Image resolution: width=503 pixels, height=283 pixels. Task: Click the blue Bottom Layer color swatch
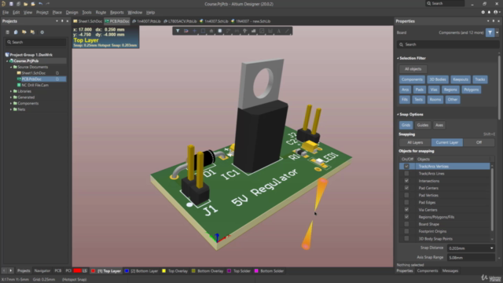coord(127,270)
